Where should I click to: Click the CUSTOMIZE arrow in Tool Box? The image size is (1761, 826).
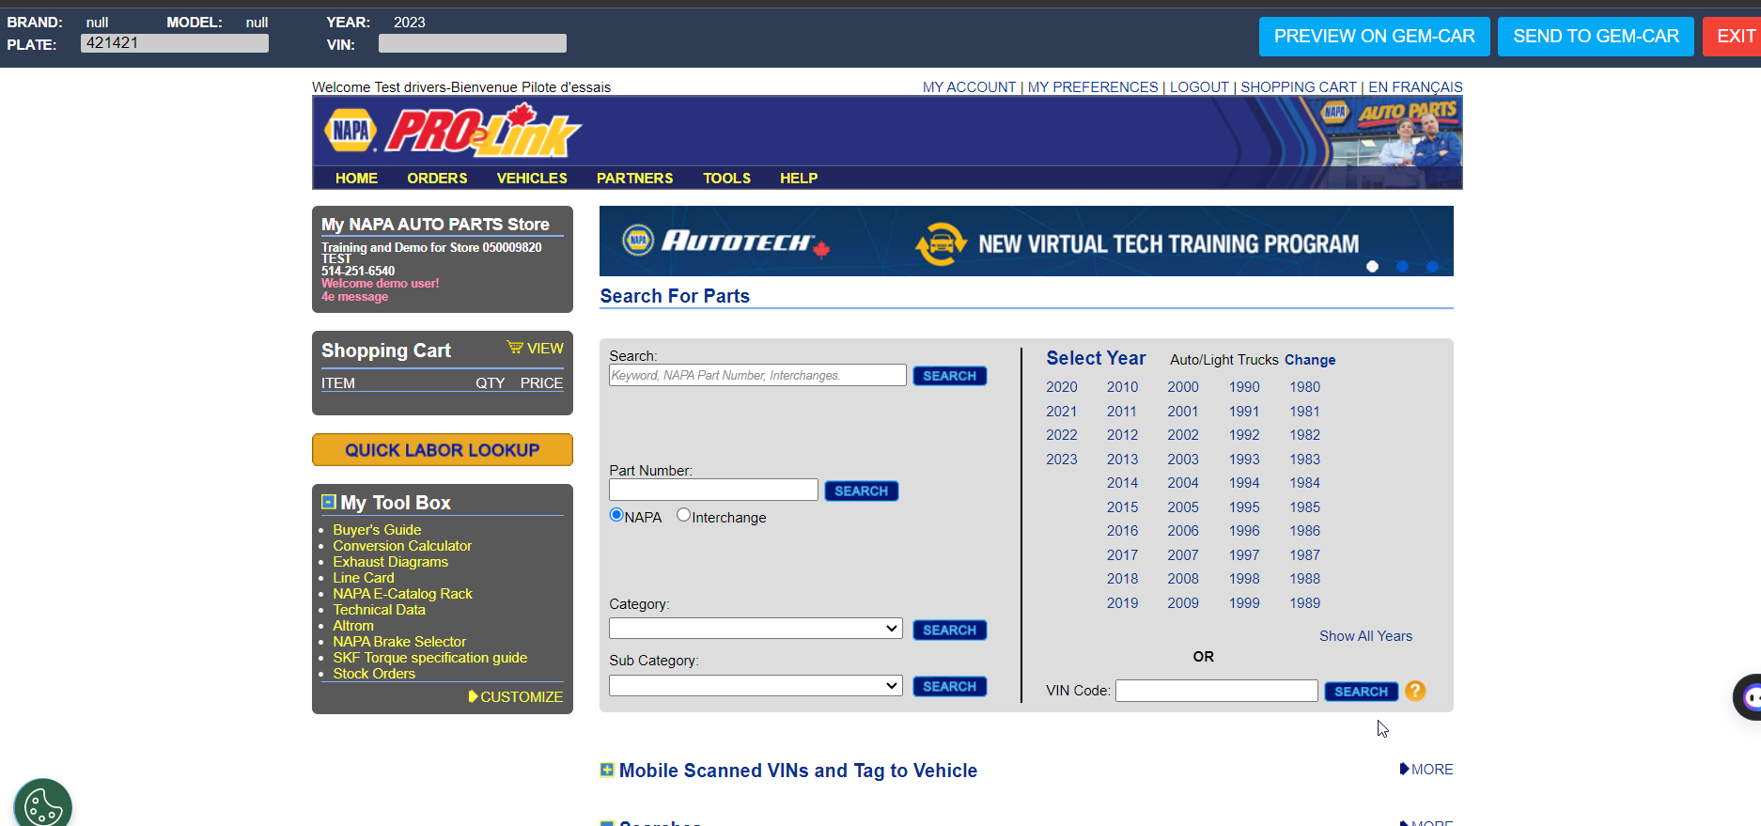tap(474, 696)
